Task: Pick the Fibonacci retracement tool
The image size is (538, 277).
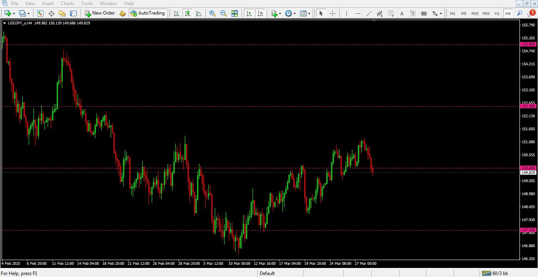Action: point(391,13)
